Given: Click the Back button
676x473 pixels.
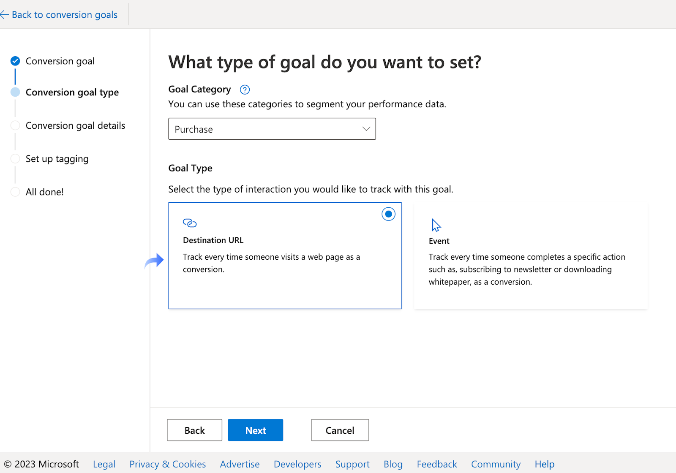Looking at the screenshot, I should point(194,430).
